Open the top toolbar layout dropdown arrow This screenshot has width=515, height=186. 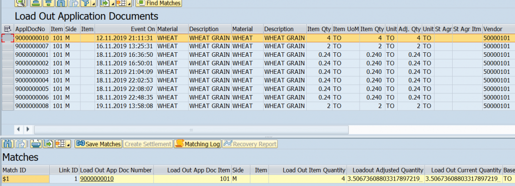pyautogui.click(x=129, y=4)
